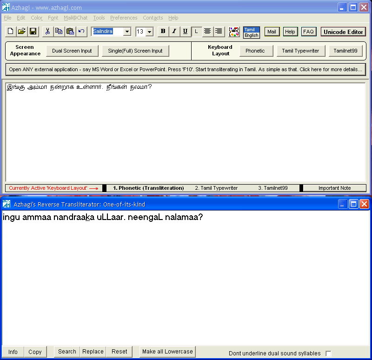
Task: Open the Color menu
Action: (x=37, y=18)
